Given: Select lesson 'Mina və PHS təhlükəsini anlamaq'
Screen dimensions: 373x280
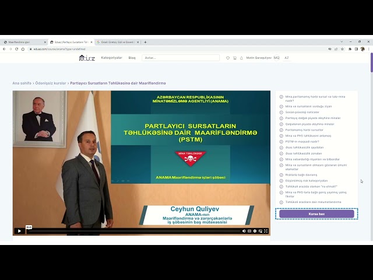Looking at the screenshot, I should (x=308, y=136).
